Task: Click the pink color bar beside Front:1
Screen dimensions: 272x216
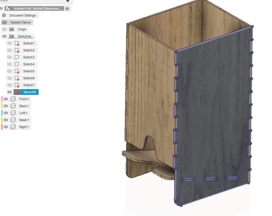Action: click(x=2, y=99)
